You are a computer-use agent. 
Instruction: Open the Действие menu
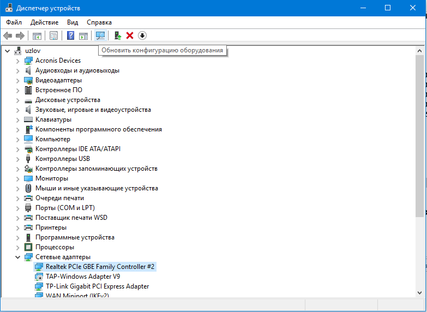pos(44,22)
